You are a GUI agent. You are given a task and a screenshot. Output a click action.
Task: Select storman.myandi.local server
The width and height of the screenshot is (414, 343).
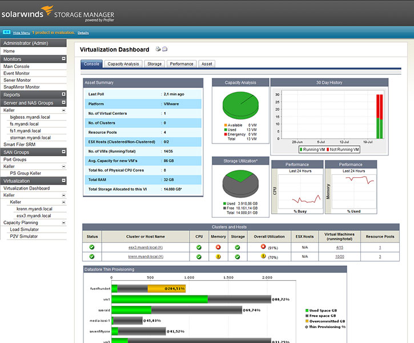click(30, 138)
